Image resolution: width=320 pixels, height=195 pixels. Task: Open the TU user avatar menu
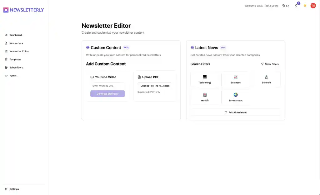pos(313,6)
